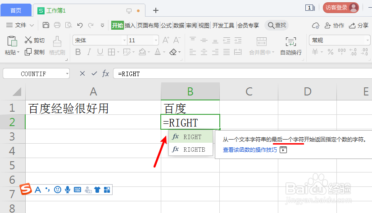
Task: Click the percent style icon
Action: (x=331, y=52)
